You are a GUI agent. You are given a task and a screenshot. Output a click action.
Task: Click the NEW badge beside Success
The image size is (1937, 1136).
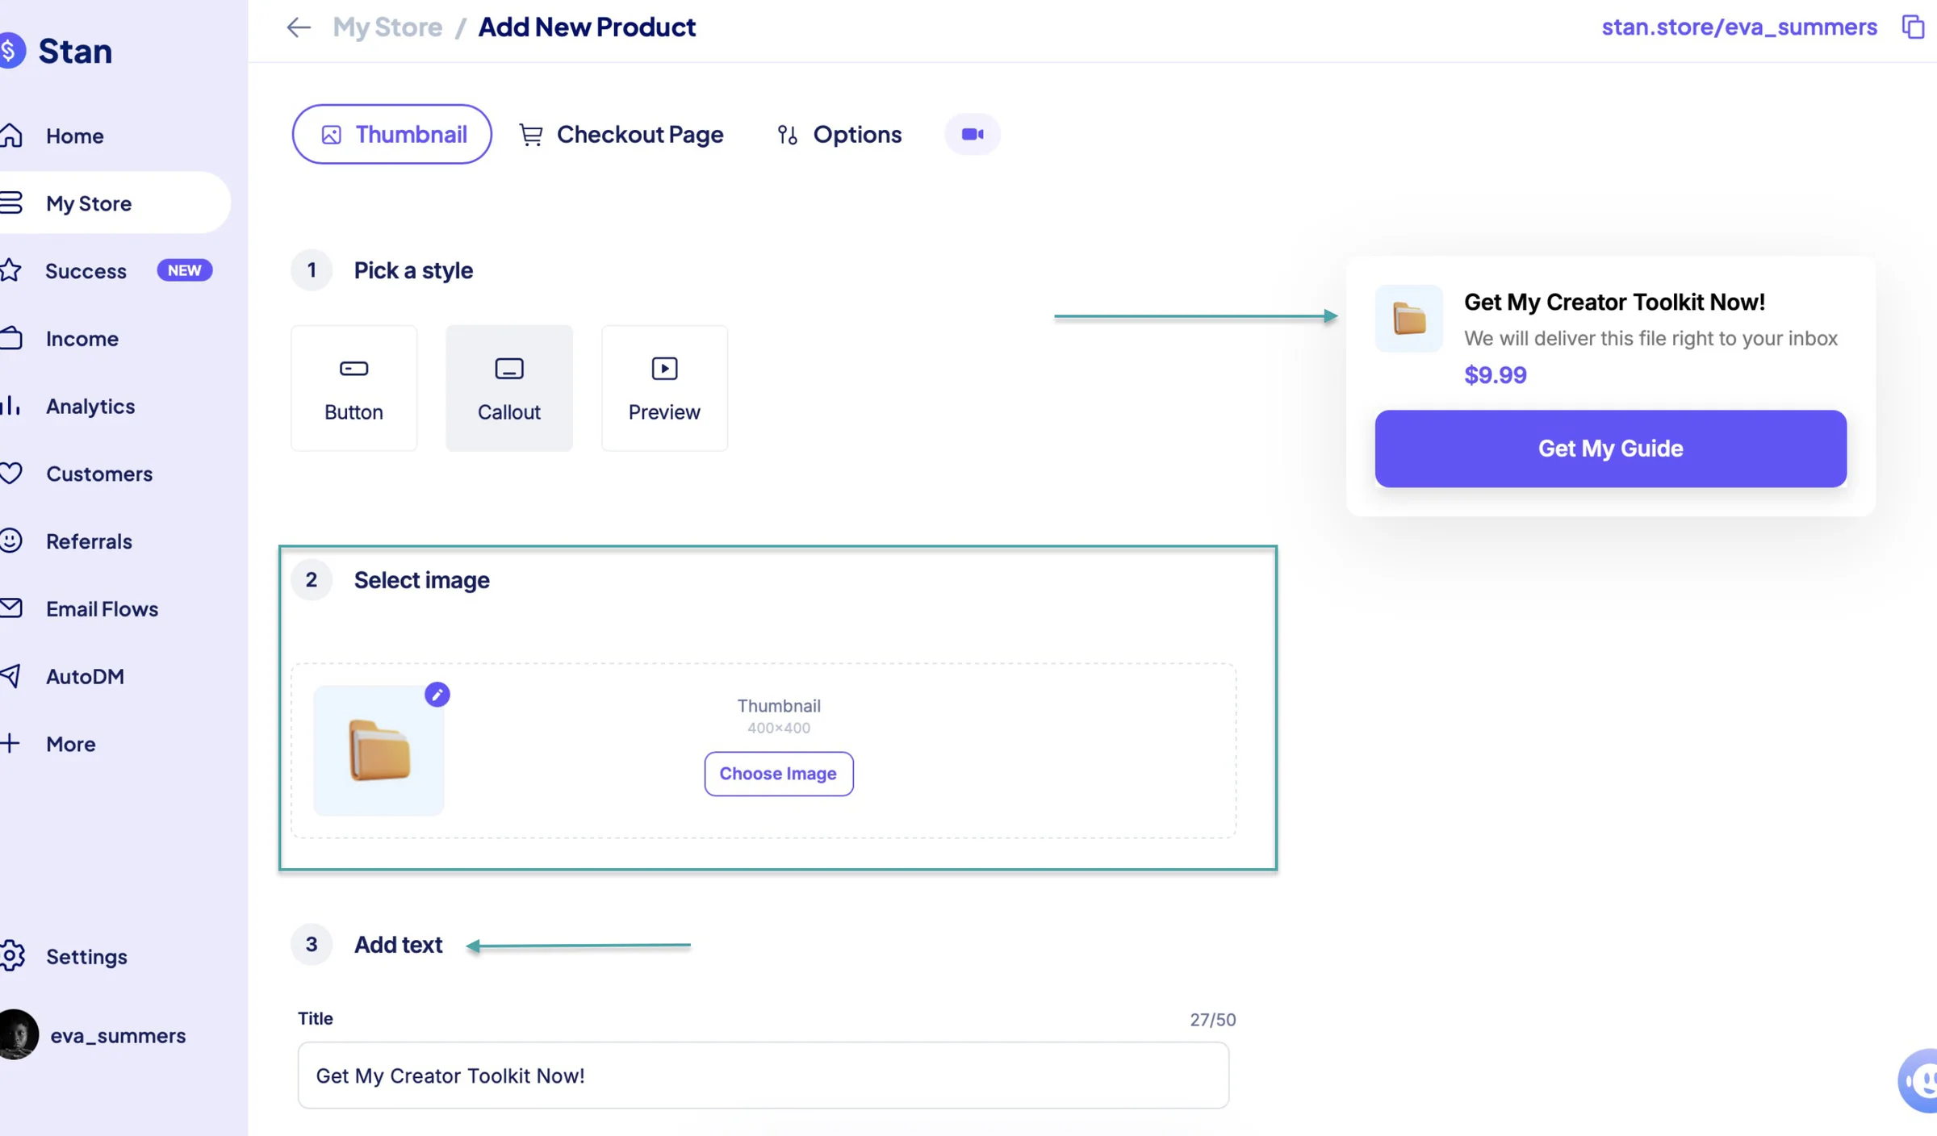pos(185,270)
